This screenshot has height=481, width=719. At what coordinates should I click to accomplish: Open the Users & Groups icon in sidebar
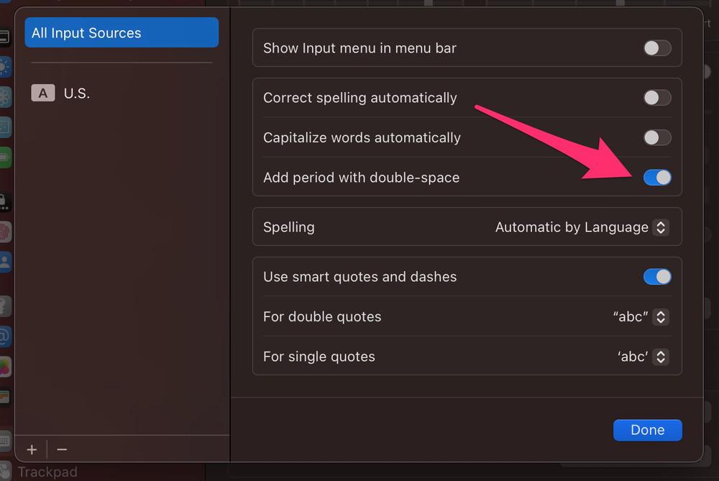click(5, 261)
